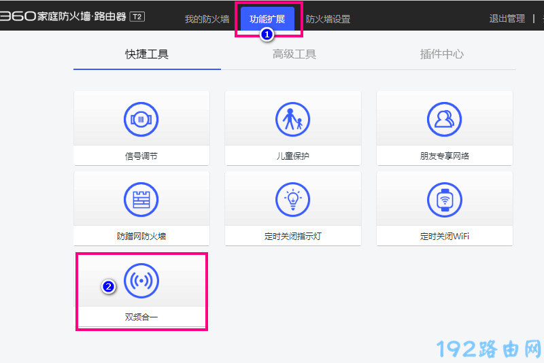Click the 朋友专享网络 guest network icon
544x363 pixels.
click(444, 120)
